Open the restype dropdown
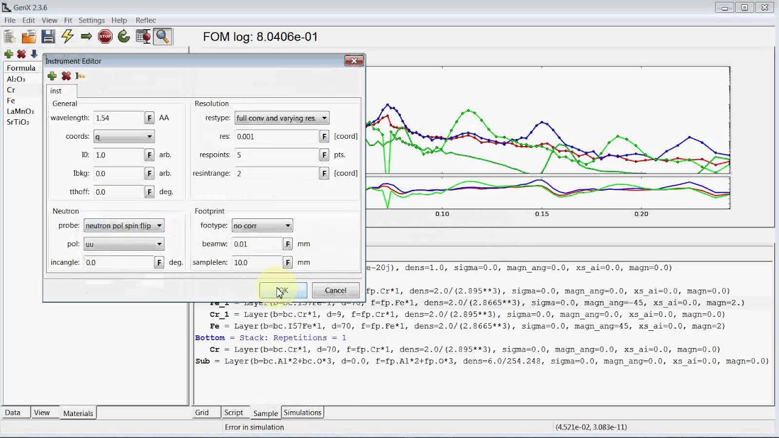This screenshot has width=779, height=438. coord(282,118)
